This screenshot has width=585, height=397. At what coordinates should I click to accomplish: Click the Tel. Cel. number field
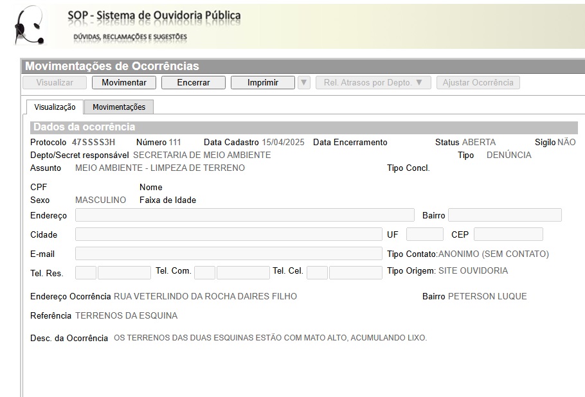355,273
